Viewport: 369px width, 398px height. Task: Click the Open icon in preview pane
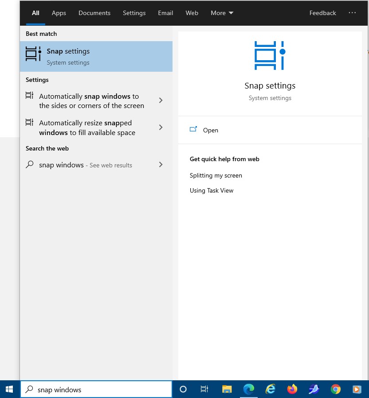pyautogui.click(x=193, y=129)
